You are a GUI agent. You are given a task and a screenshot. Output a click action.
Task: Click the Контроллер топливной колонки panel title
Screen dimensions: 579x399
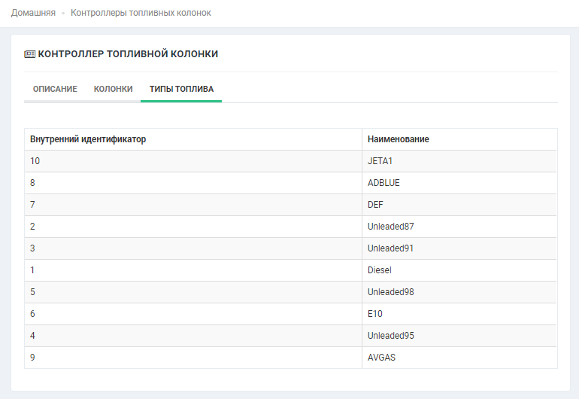(128, 54)
